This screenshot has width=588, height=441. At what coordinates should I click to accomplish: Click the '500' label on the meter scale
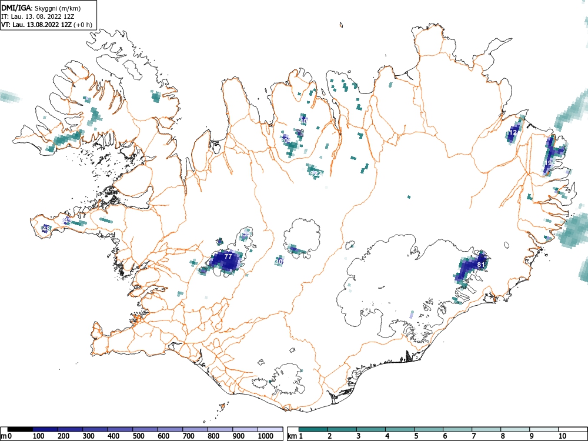(138, 436)
